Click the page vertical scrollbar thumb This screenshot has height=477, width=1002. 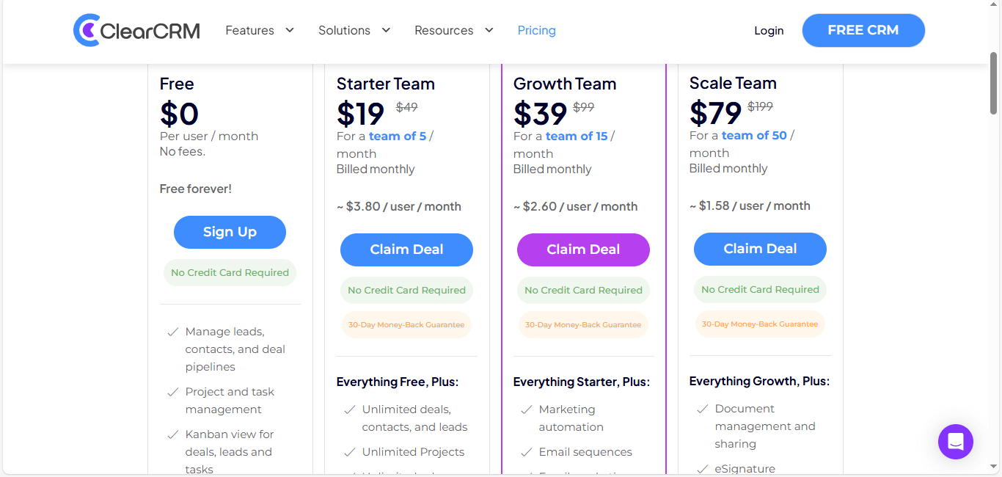pos(994,83)
